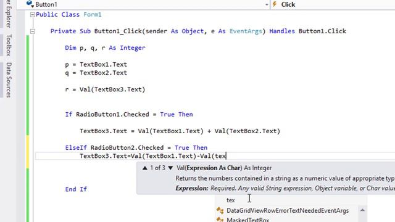Open the Server Explorer side tab
The height and width of the screenshot is (222, 395).
[9, 14]
